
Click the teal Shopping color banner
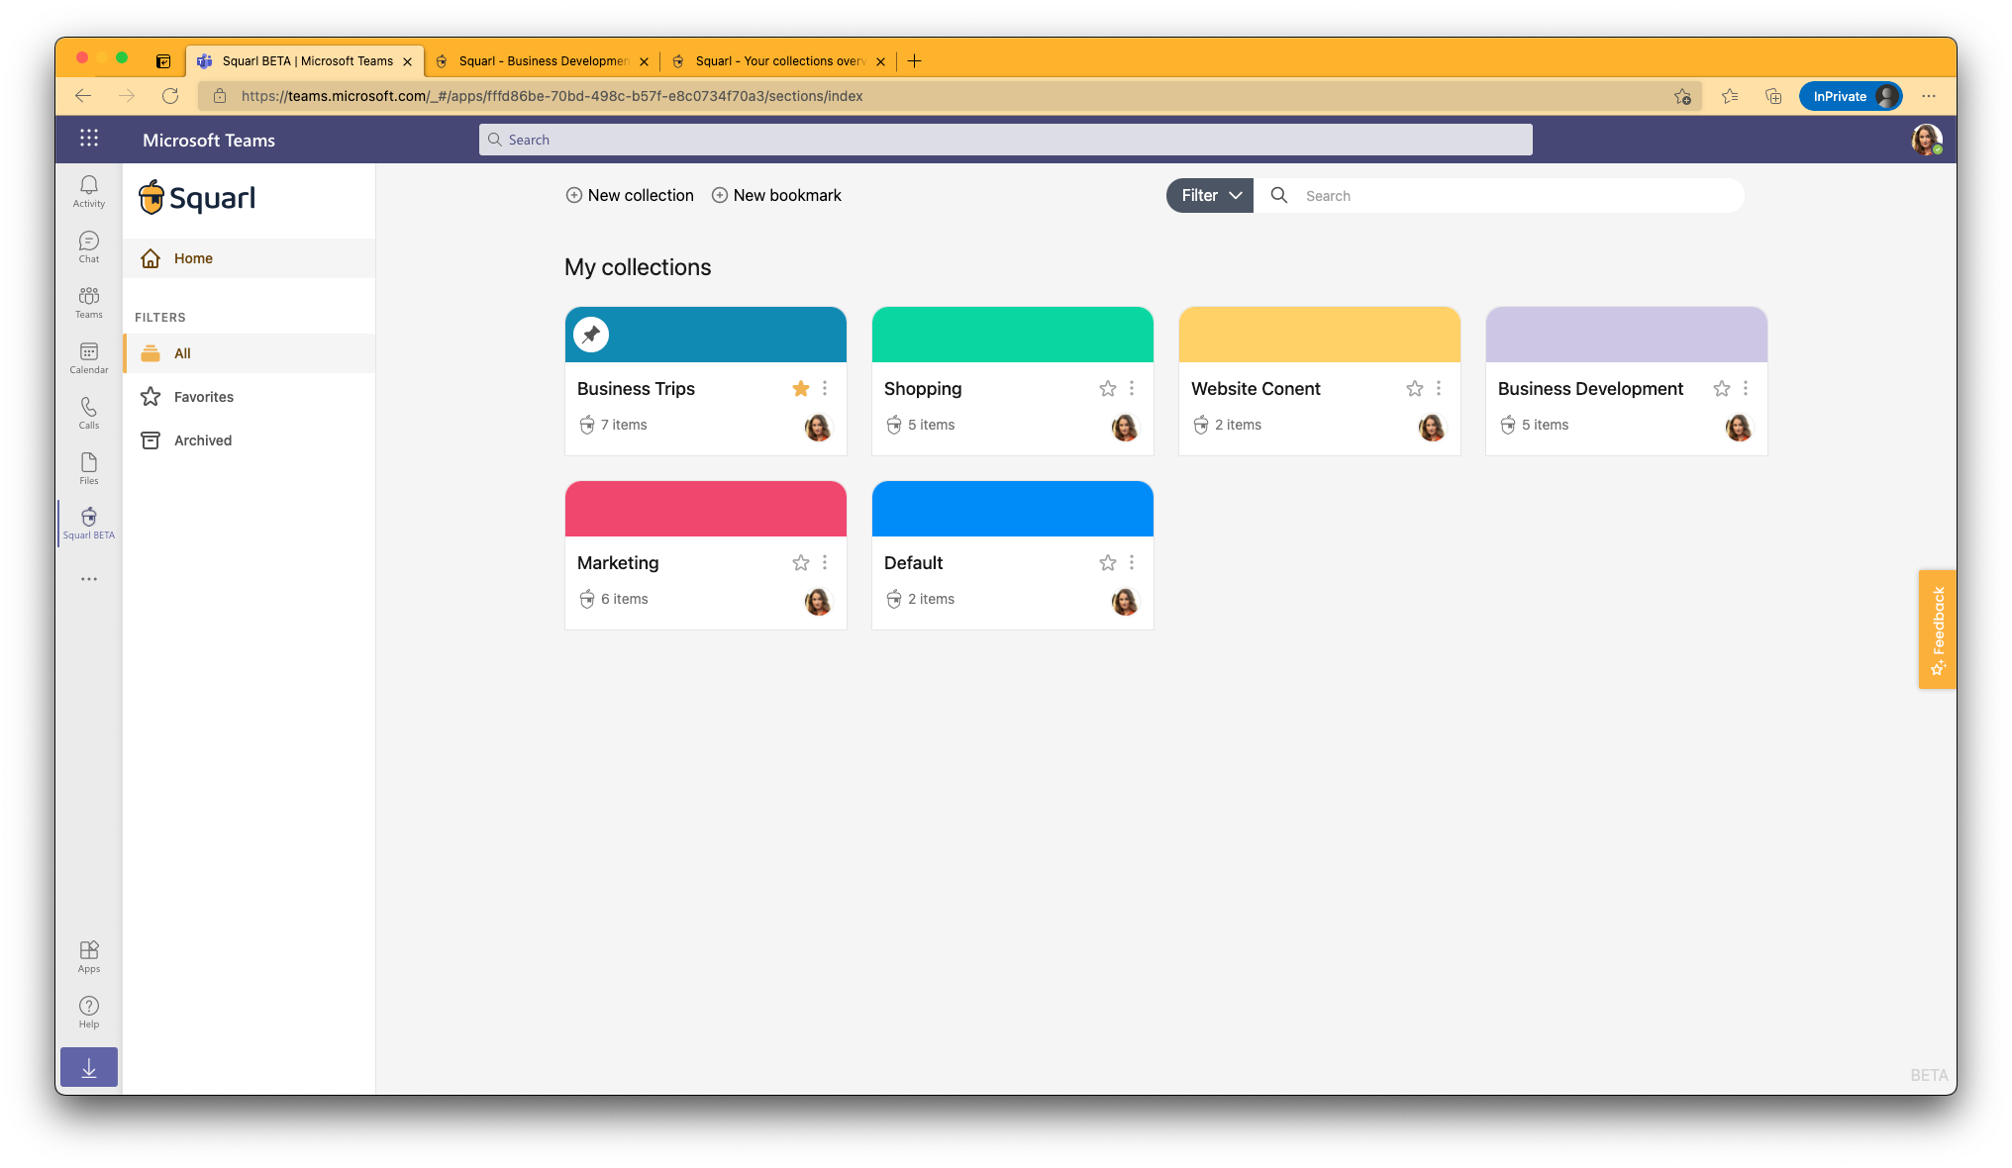[1013, 335]
